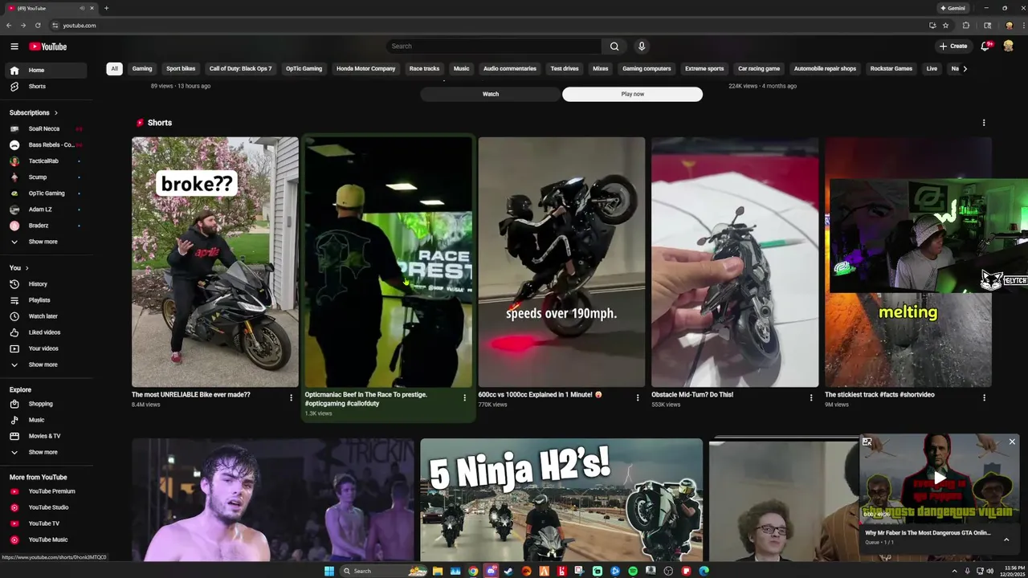The width and height of the screenshot is (1028, 578).
Task: Open options for 'Obstacle Mid-Turn' short
Action: point(810,397)
